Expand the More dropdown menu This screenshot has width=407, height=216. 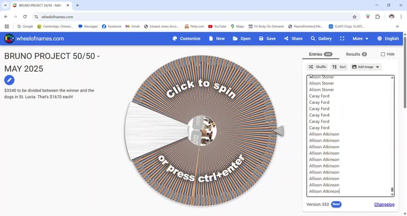[361, 38]
